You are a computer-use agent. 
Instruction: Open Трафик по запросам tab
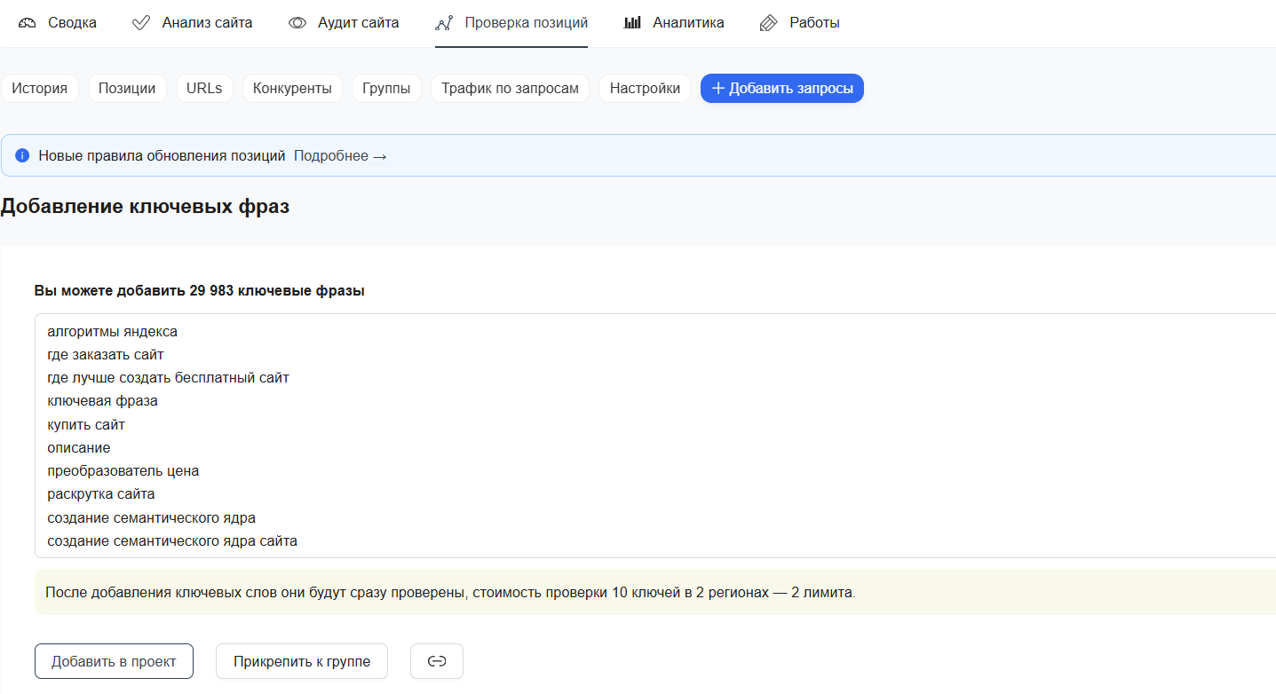point(510,88)
